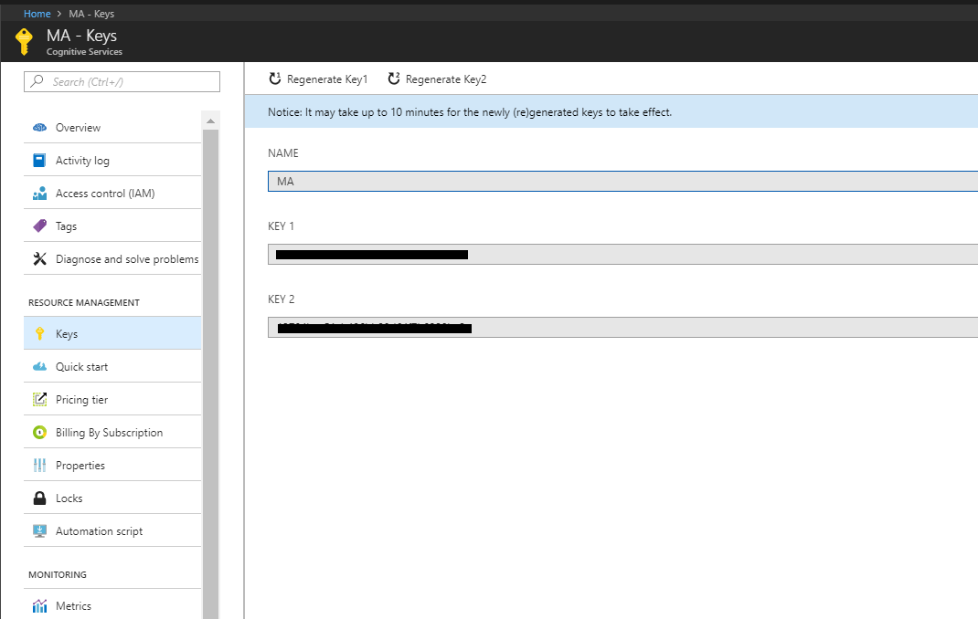The image size is (978, 619).
Task: Click the Cognitive Services subtitle
Action: tap(84, 52)
